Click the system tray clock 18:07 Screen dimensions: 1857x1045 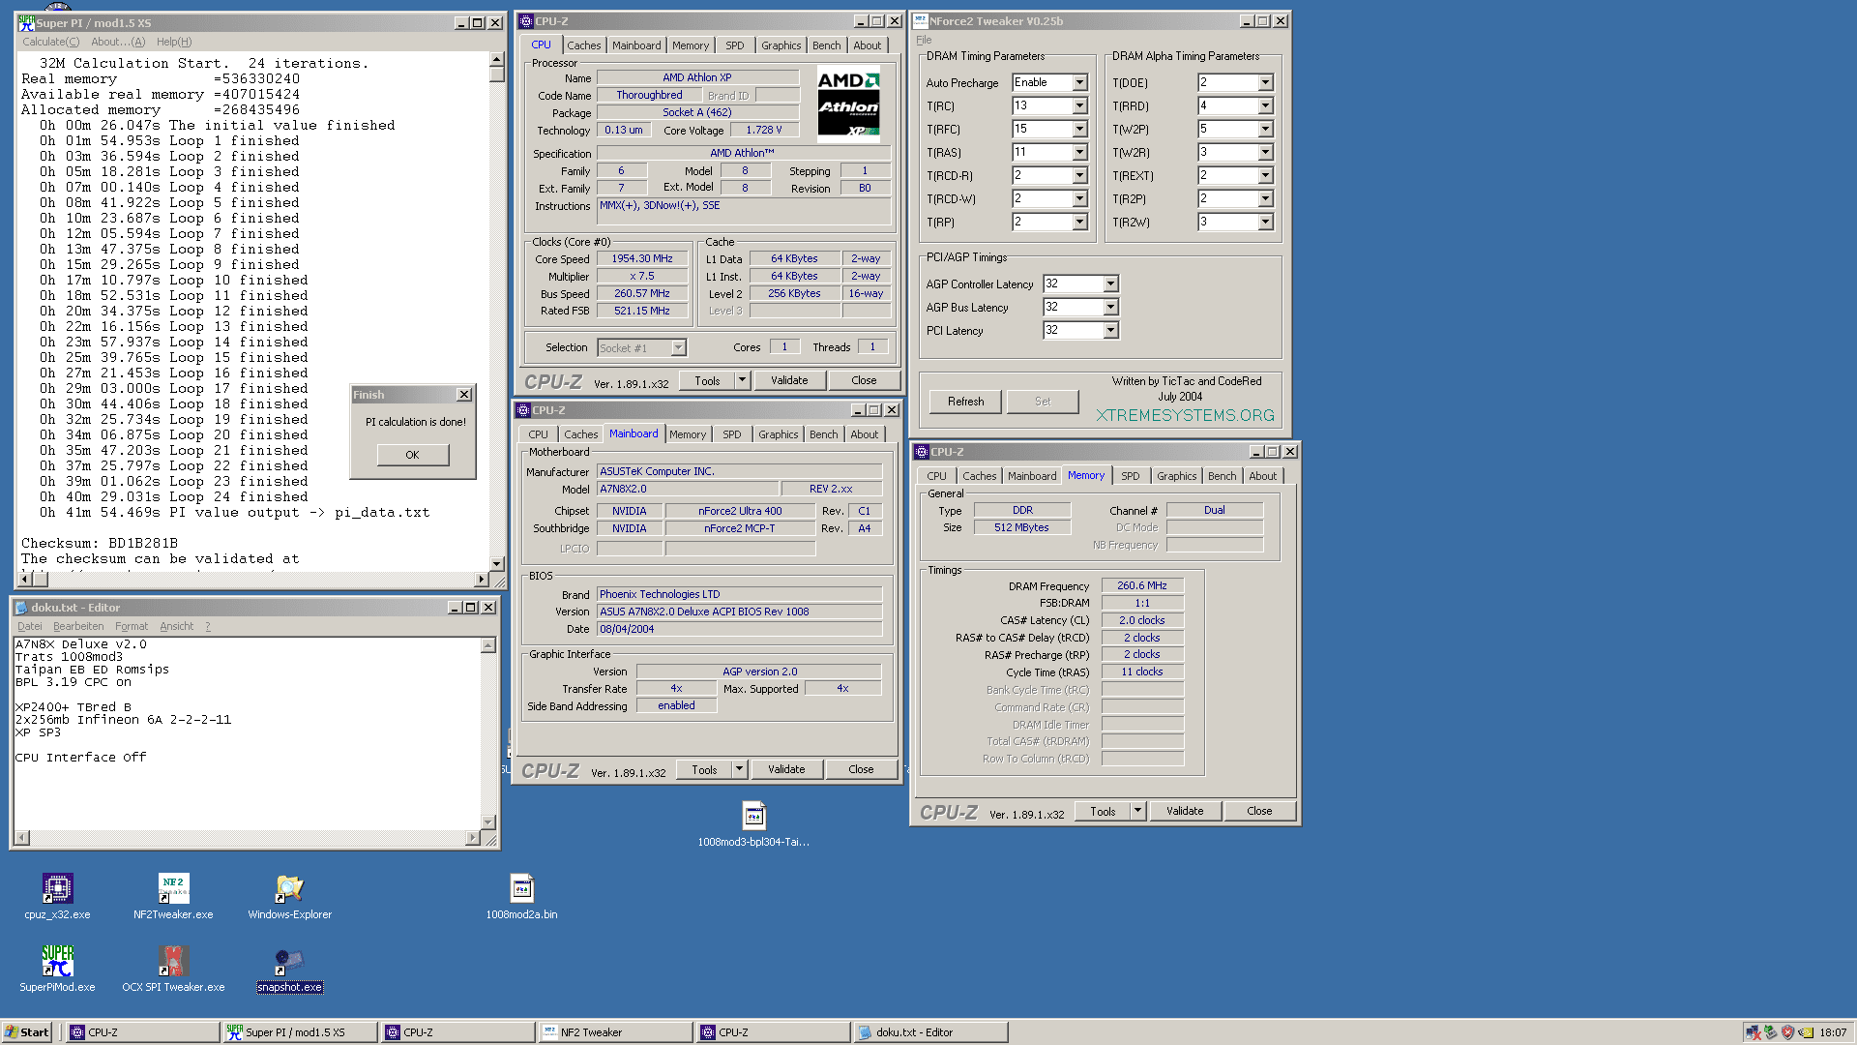1833,1032
